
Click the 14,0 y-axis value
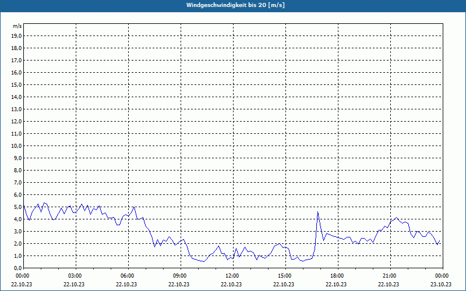(17, 97)
